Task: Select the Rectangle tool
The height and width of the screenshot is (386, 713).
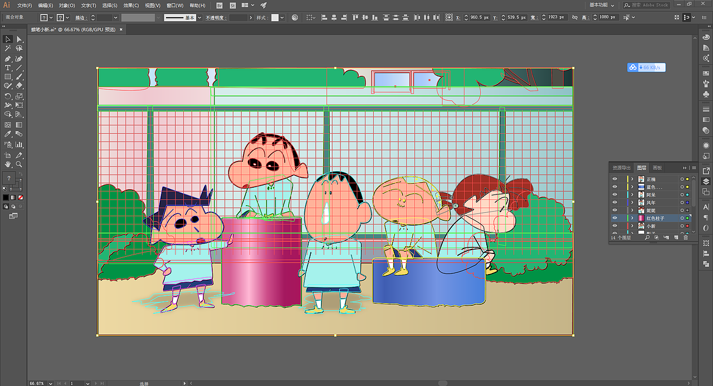Action: tap(8, 77)
